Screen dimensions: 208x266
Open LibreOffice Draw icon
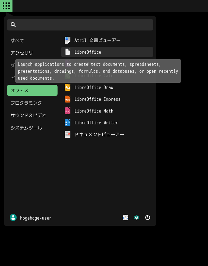pyautogui.click(x=68, y=87)
